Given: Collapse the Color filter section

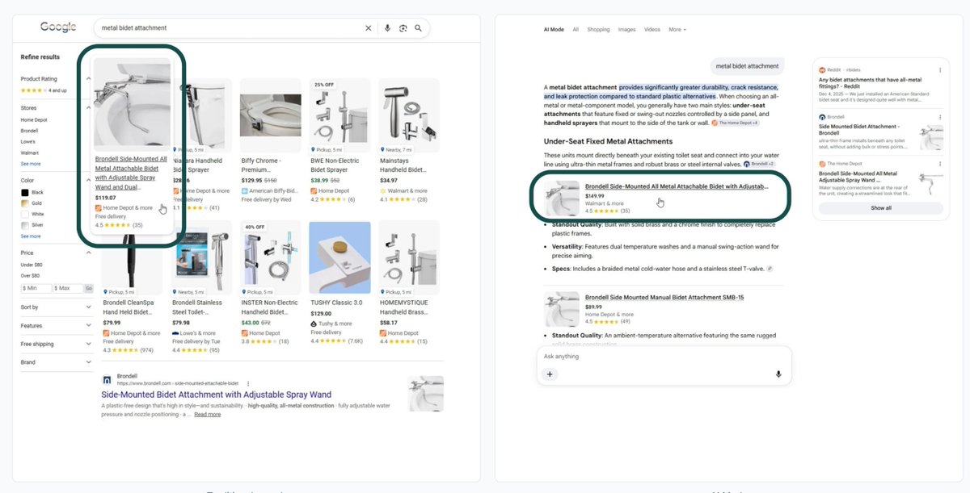Looking at the screenshot, I should 89,181.
